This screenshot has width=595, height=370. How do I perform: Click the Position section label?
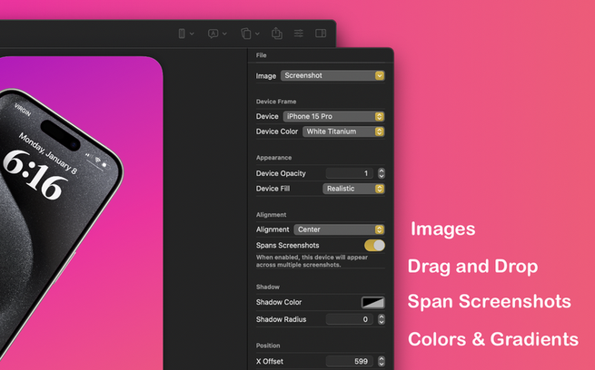tap(268, 346)
